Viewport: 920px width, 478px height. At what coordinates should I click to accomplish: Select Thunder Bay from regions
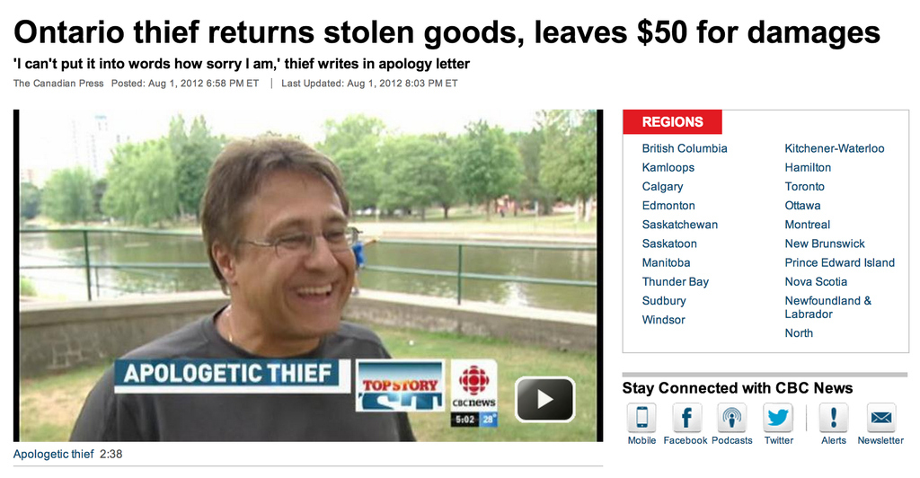pos(676,281)
